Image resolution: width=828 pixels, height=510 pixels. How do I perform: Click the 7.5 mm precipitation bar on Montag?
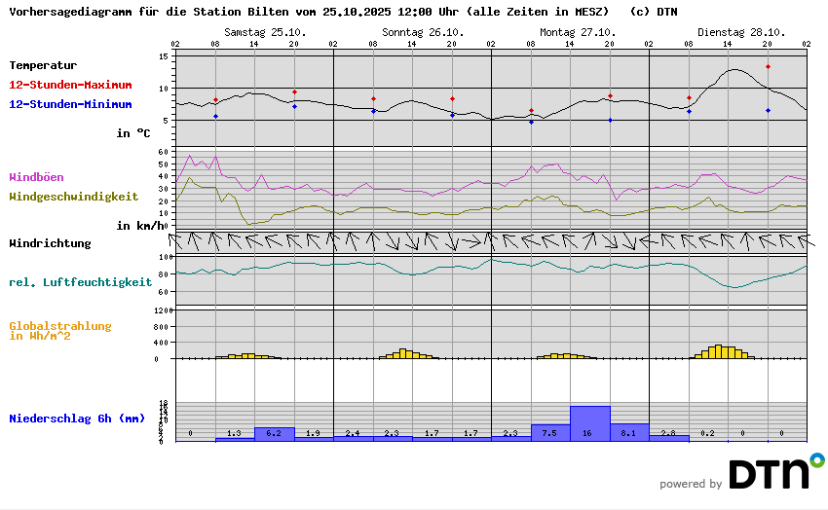click(549, 433)
